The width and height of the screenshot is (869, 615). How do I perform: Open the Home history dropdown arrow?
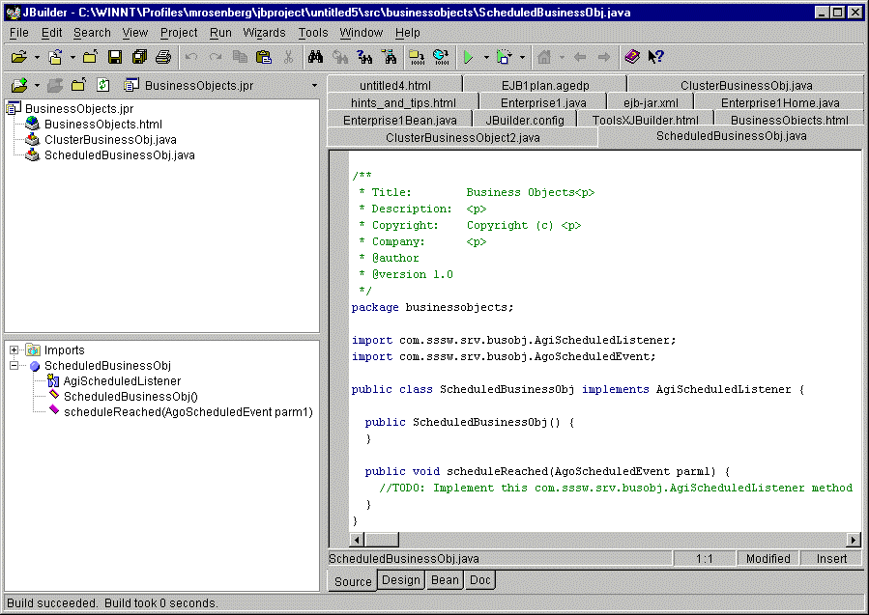coord(562,57)
